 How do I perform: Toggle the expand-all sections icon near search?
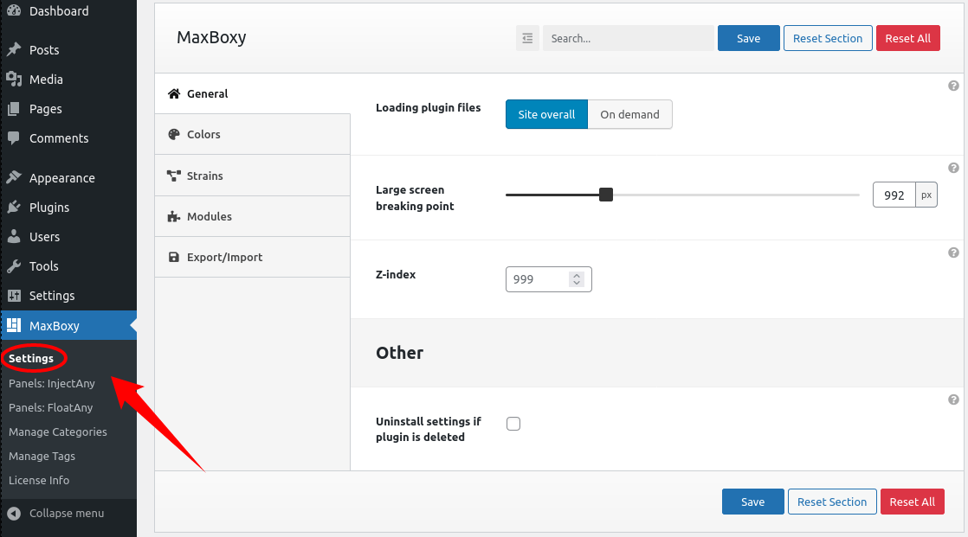pyautogui.click(x=527, y=38)
